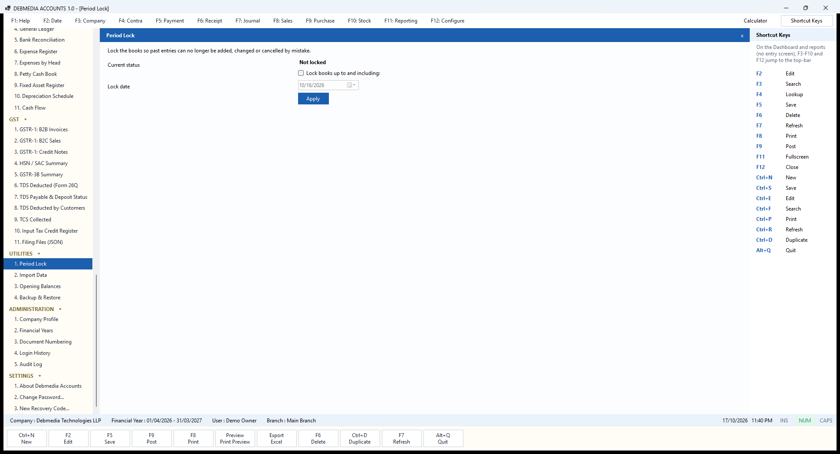Screen dimensions: 840x454
Task: Select Period Lock in Utilities
Action: click(x=48, y=264)
